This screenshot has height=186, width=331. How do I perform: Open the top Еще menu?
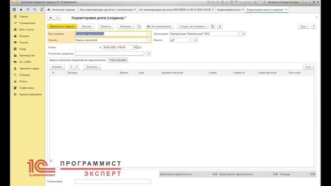pos(304,26)
